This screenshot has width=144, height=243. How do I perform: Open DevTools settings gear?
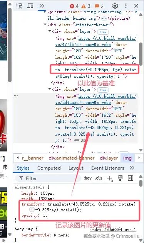[x=115, y=6]
